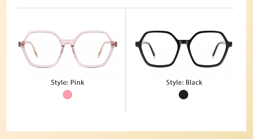Click the nose bridge of black frames

point(184,42)
